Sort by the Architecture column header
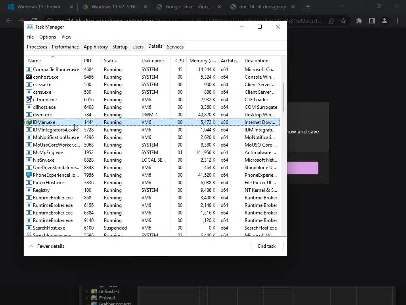This screenshot has width=406, height=305. pos(230,61)
